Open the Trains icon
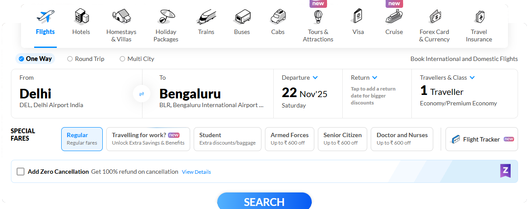This screenshot has width=529, height=209. click(206, 17)
